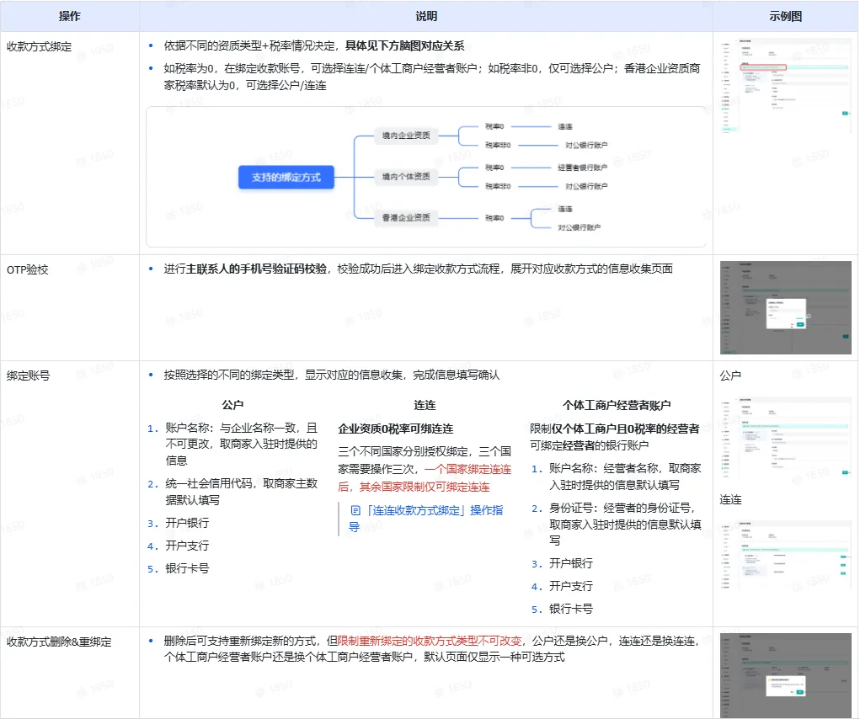Viewport: 860px width, 719px height.
Task: Click the 收款方式删除&重绑定 row label
Action: [x=59, y=642]
